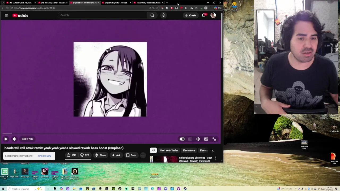Close the heads will roll tab

[x=99, y=3]
